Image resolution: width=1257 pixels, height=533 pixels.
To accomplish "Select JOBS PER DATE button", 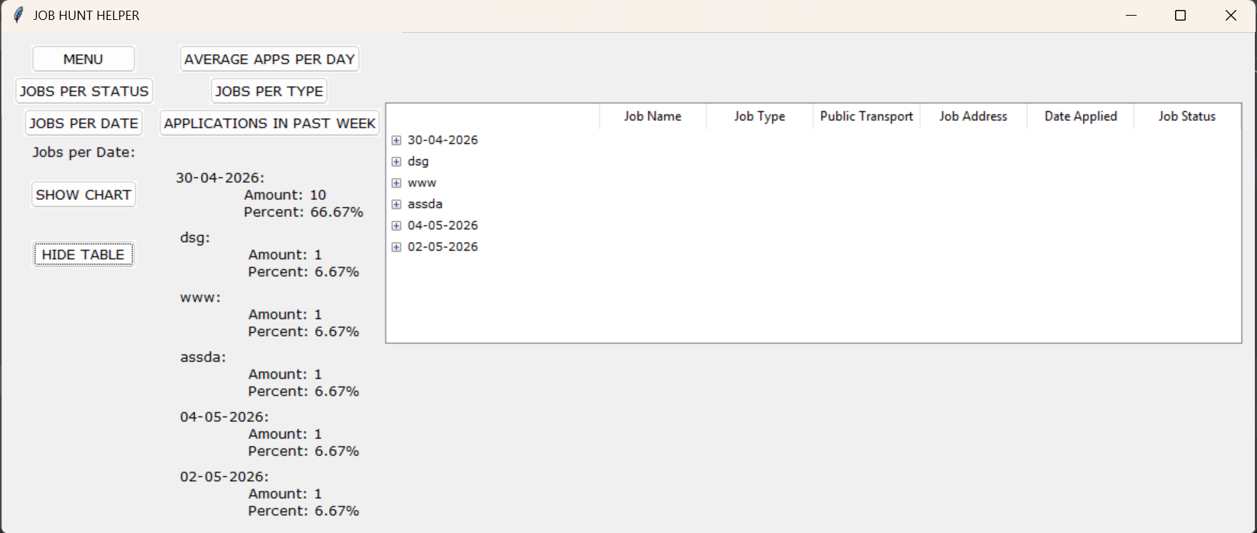I will [83, 123].
